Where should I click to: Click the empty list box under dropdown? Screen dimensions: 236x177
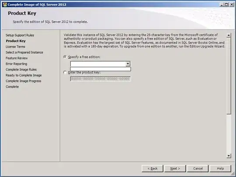[x=101, y=69]
